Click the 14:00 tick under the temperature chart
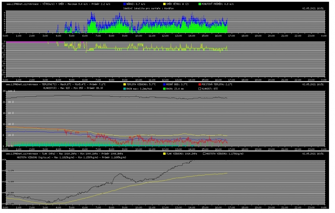This screenshot has width=335, height=213. click(192, 149)
